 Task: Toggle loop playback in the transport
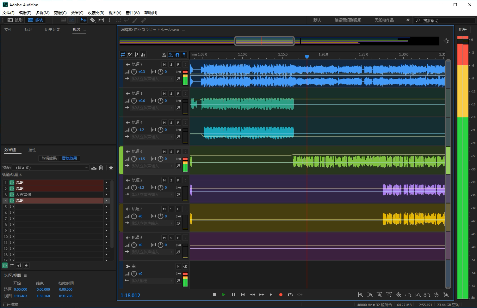click(x=290, y=295)
